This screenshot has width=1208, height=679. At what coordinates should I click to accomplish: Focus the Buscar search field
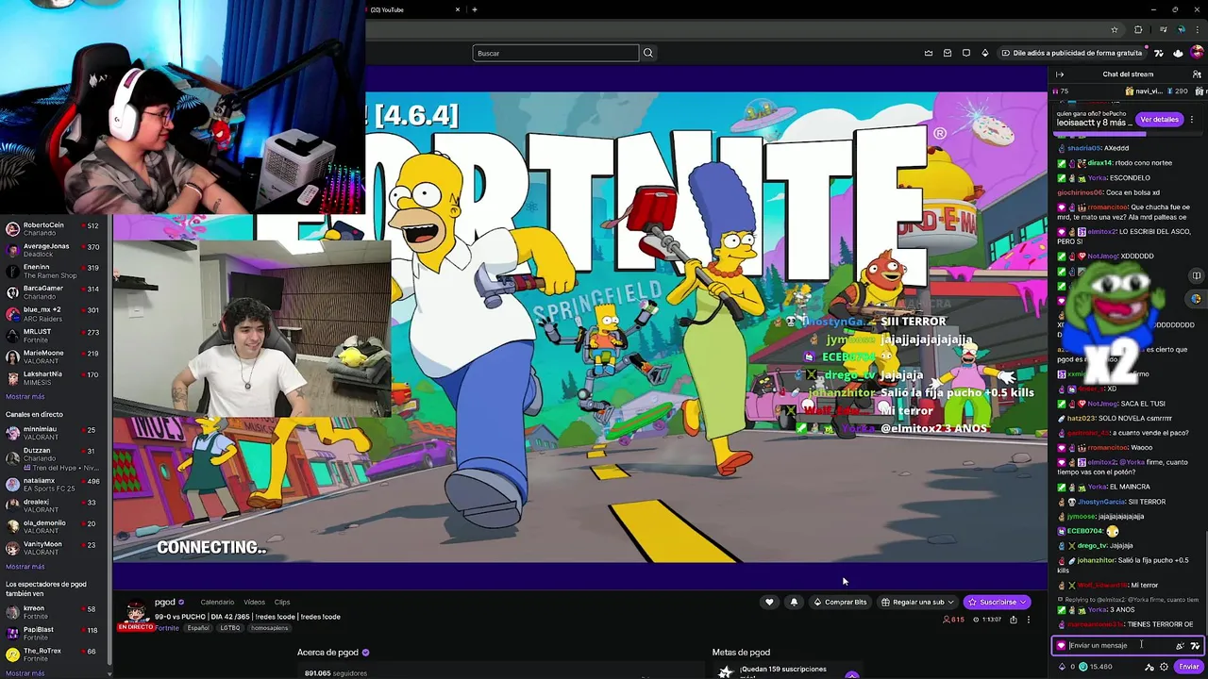tap(556, 53)
